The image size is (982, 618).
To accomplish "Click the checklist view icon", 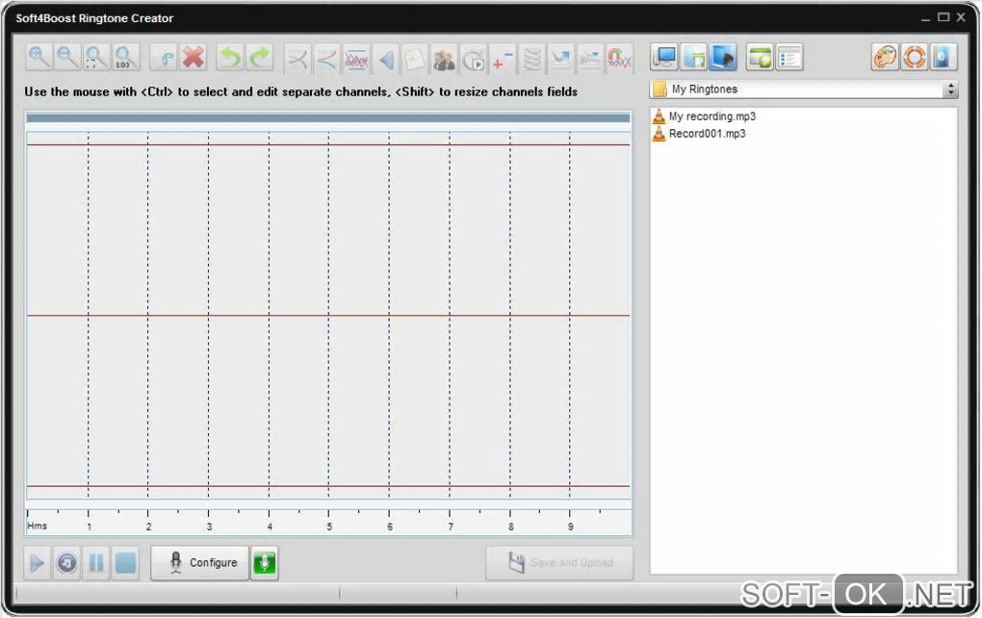I will (789, 57).
